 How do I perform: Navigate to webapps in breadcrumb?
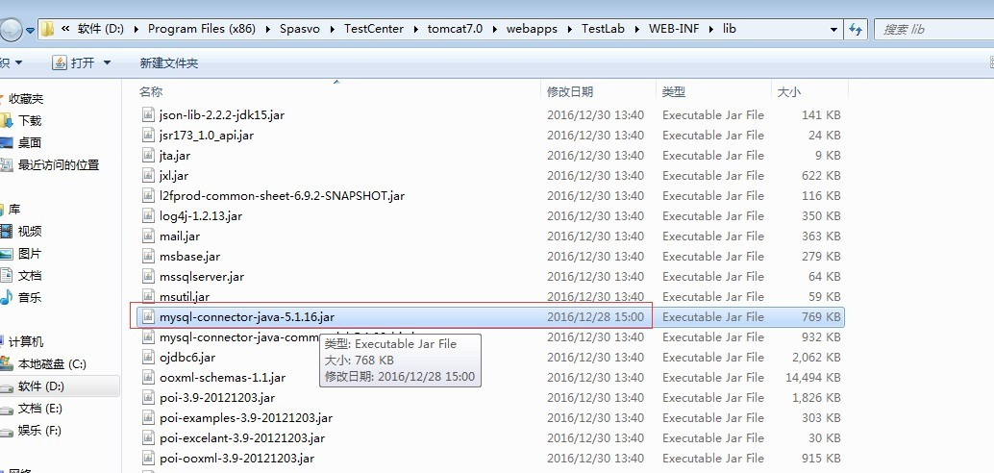[532, 29]
